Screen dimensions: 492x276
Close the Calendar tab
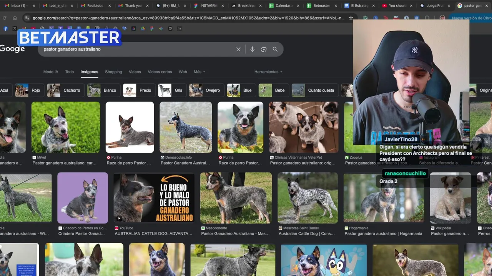[299, 6]
